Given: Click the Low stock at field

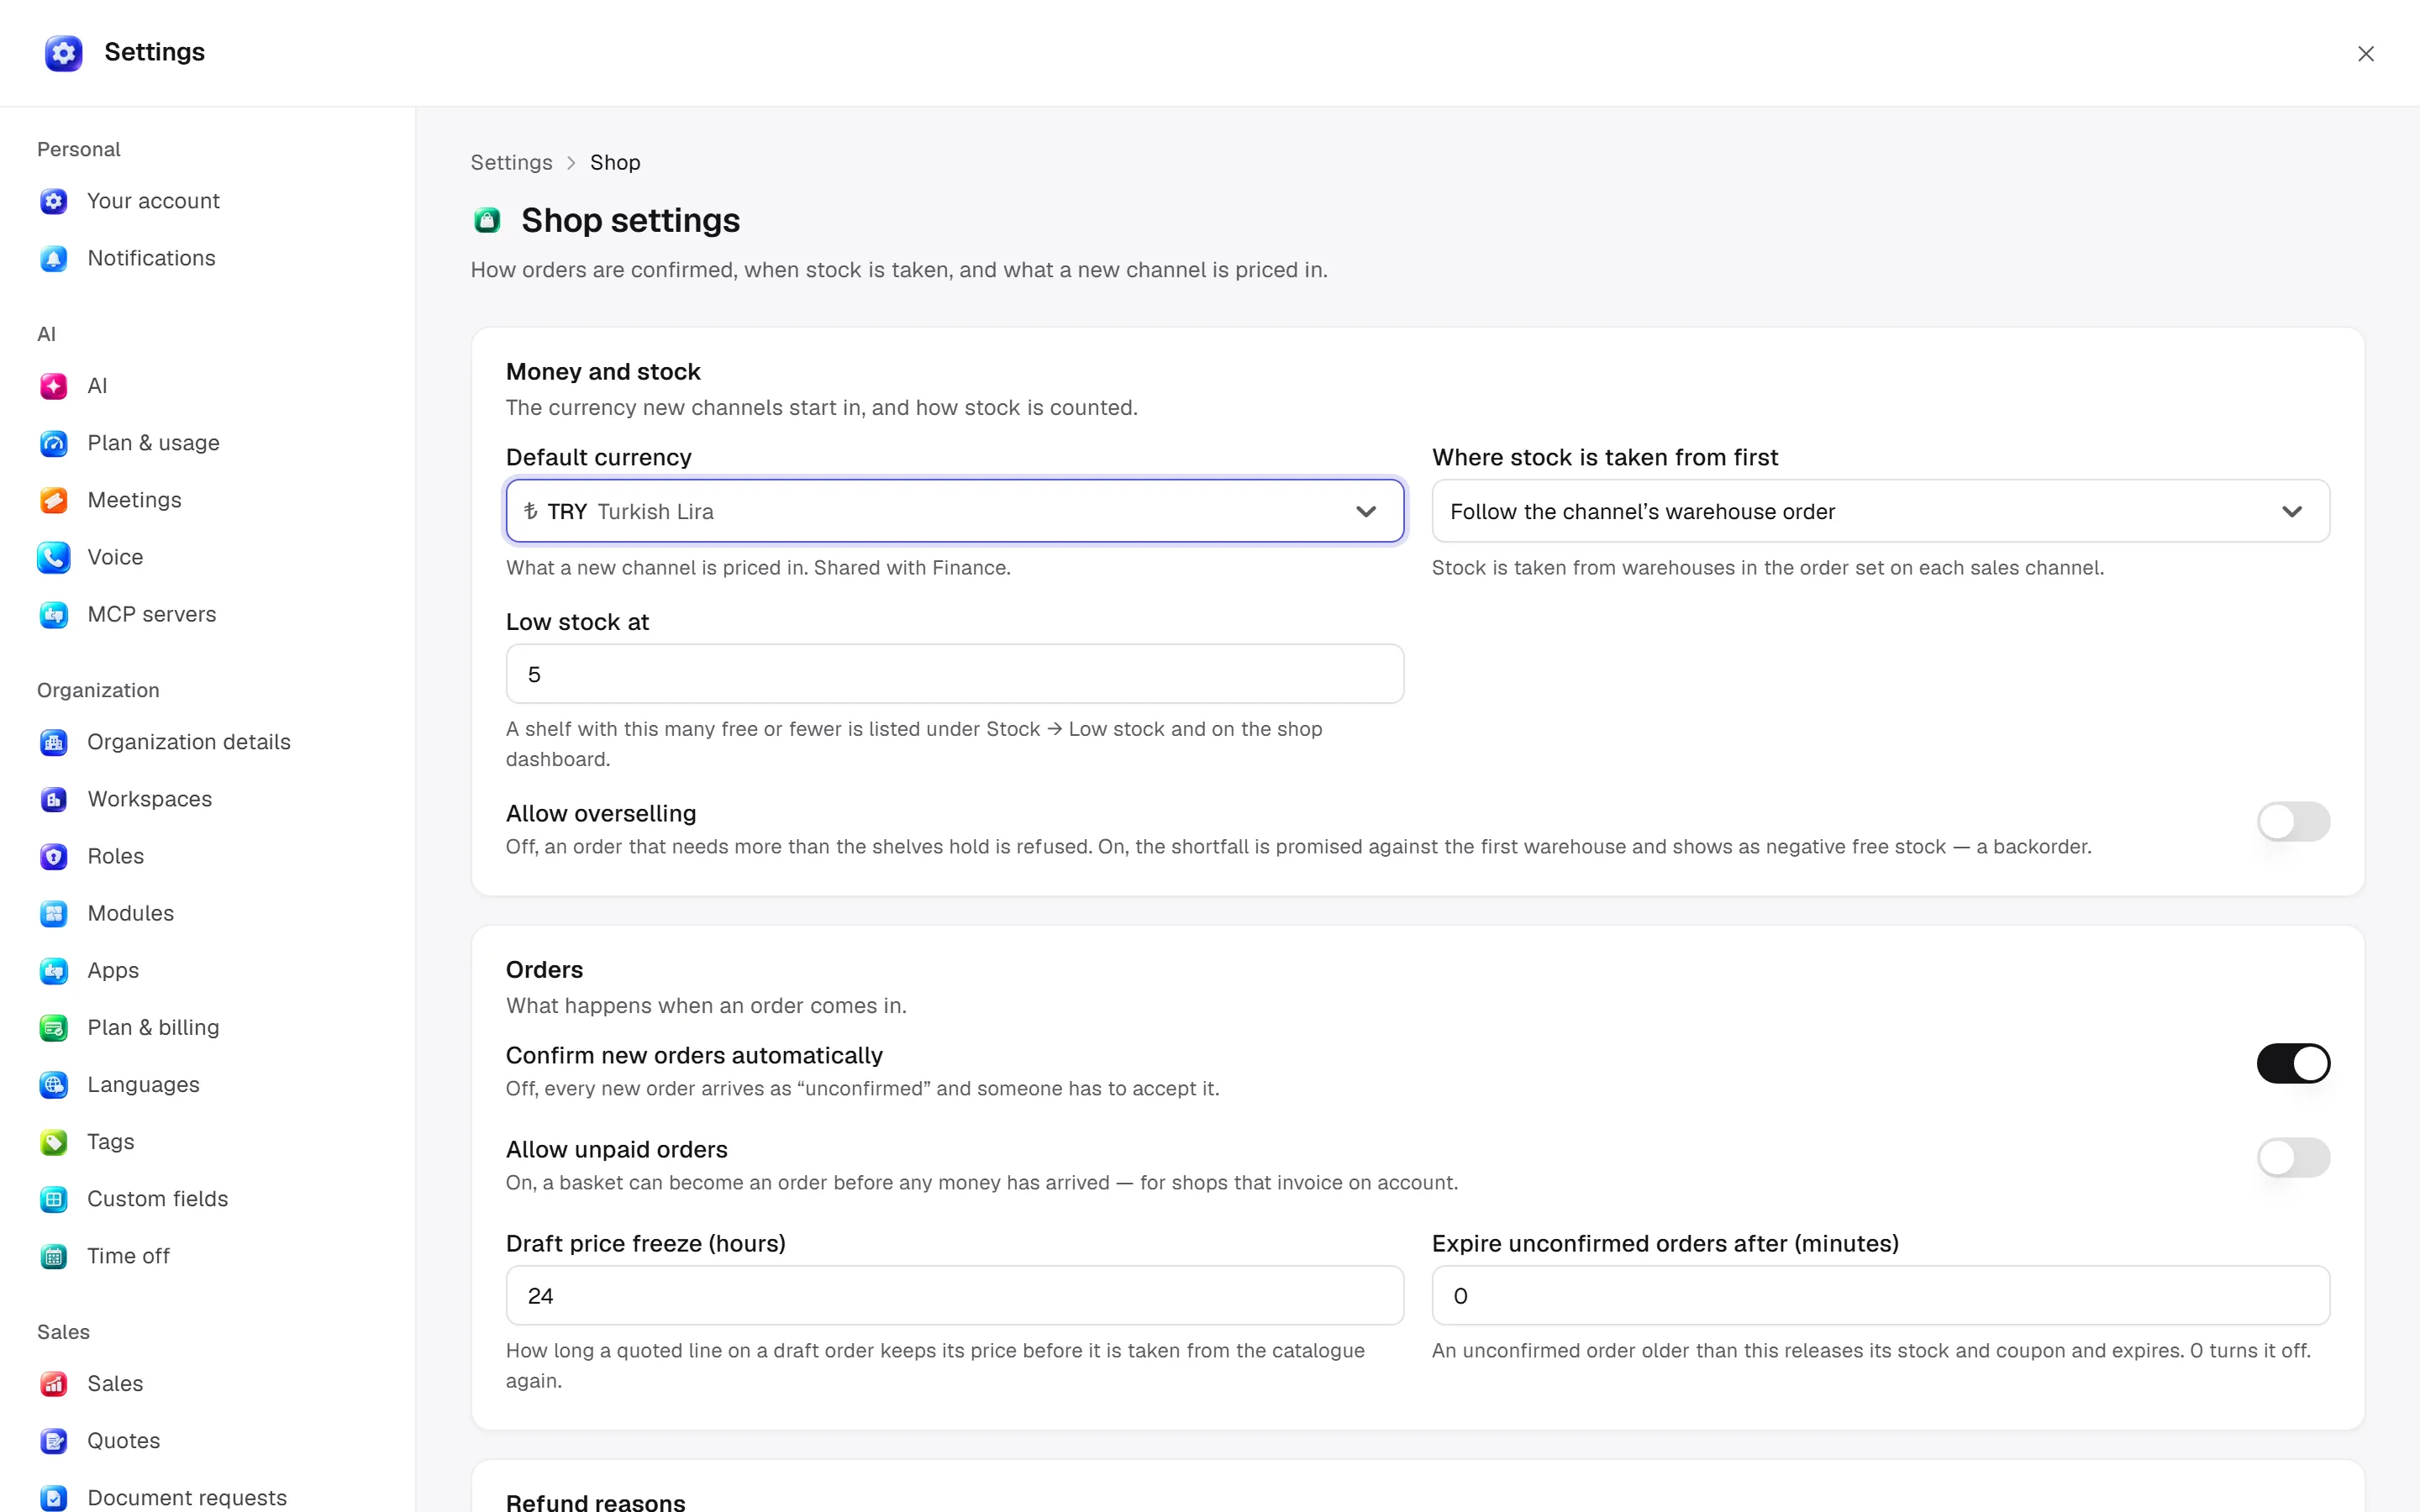Looking at the screenshot, I should (955, 674).
